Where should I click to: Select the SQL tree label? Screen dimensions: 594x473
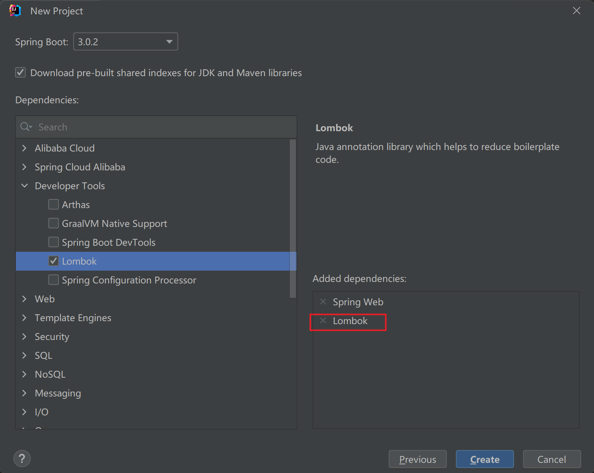pyautogui.click(x=43, y=355)
